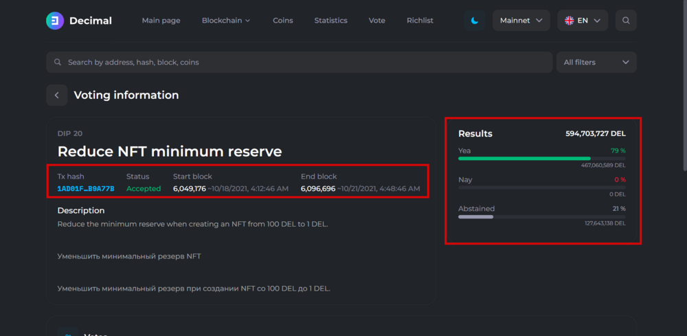Image resolution: width=687 pixels, height=336 pixels.
Task: Click Russian line Уменьшить минимальный резерв NFT
Action: point(129,256)
